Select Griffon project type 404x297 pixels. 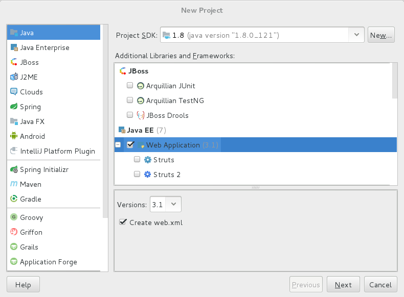coord(54,232)
